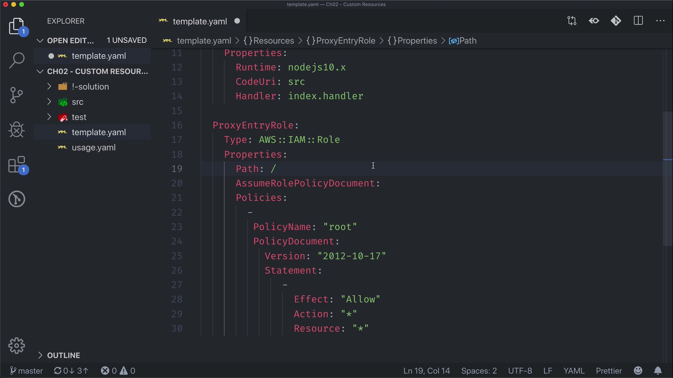Open the Source Control view

pyautogui.click(x=16, y=95)
